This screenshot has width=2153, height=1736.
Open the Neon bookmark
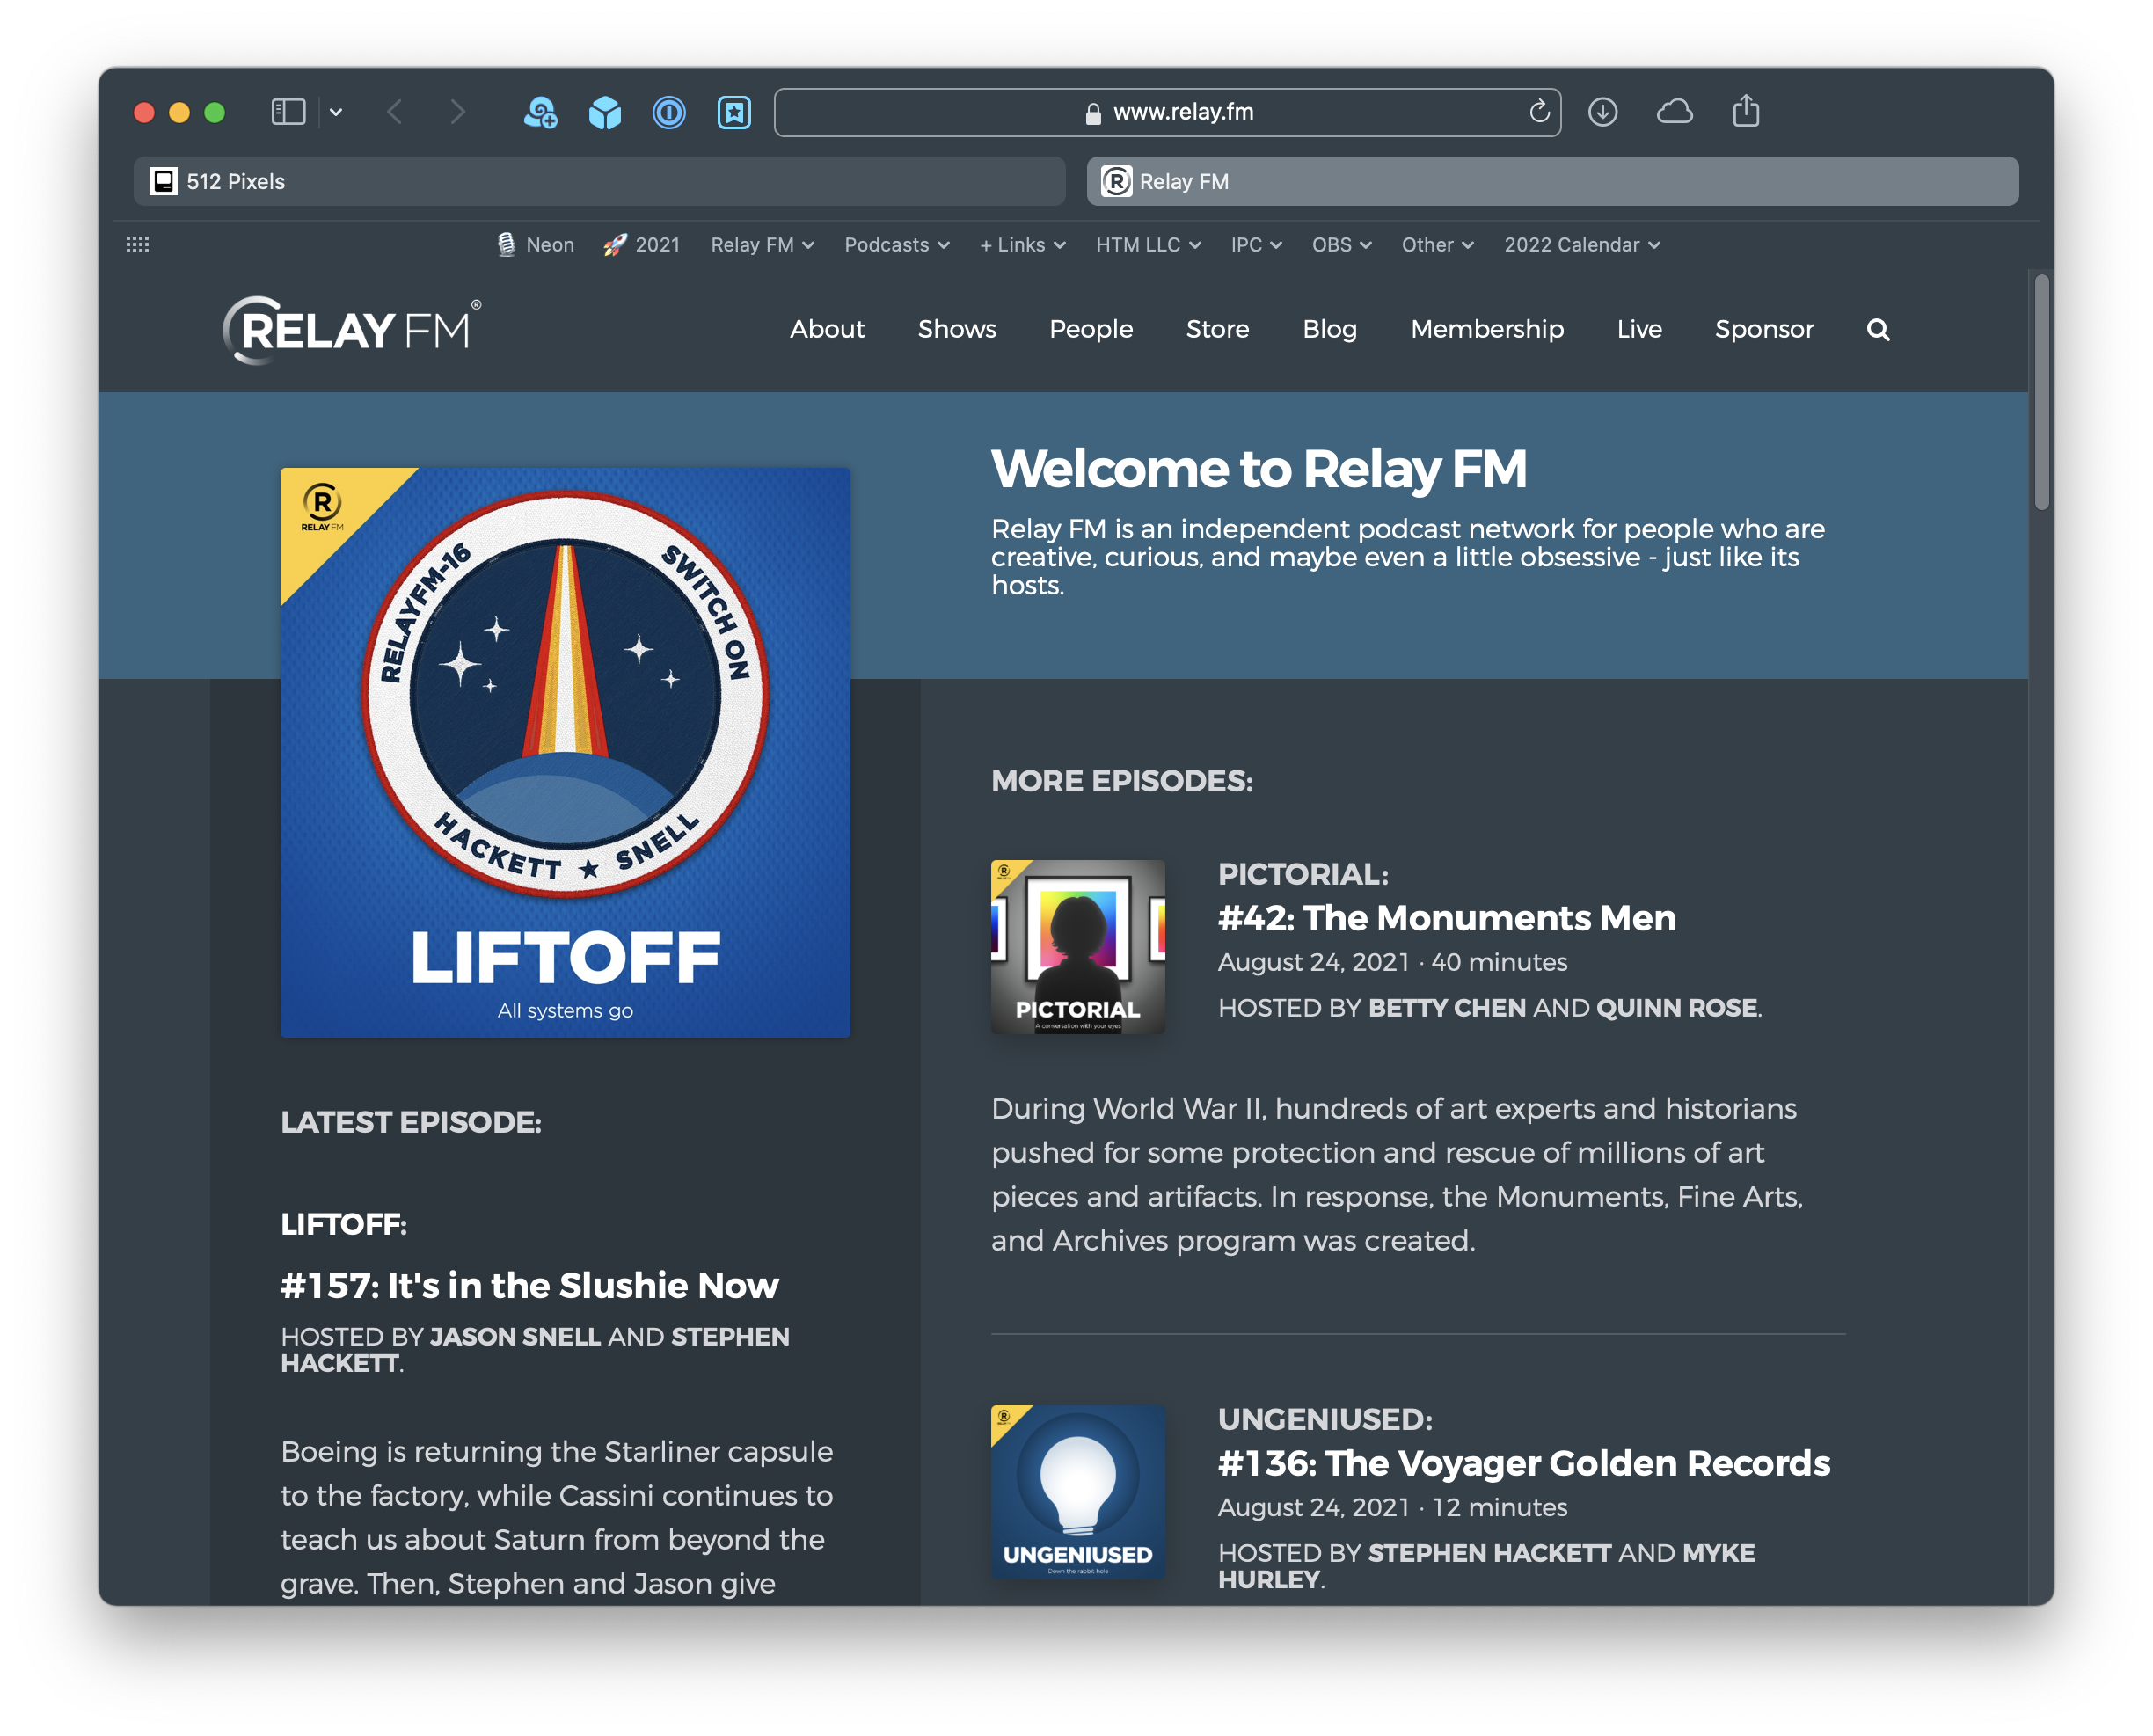535,245
